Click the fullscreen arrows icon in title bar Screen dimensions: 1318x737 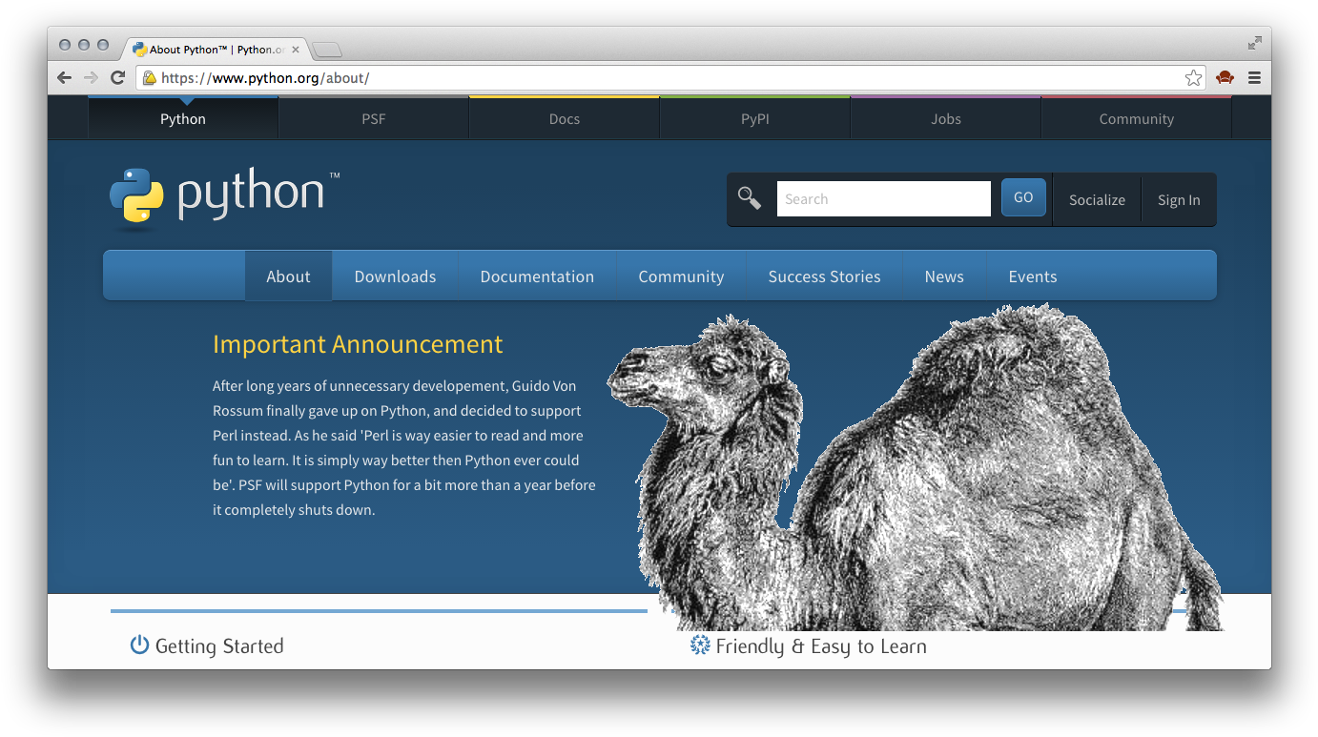[x=1255, y=43]
